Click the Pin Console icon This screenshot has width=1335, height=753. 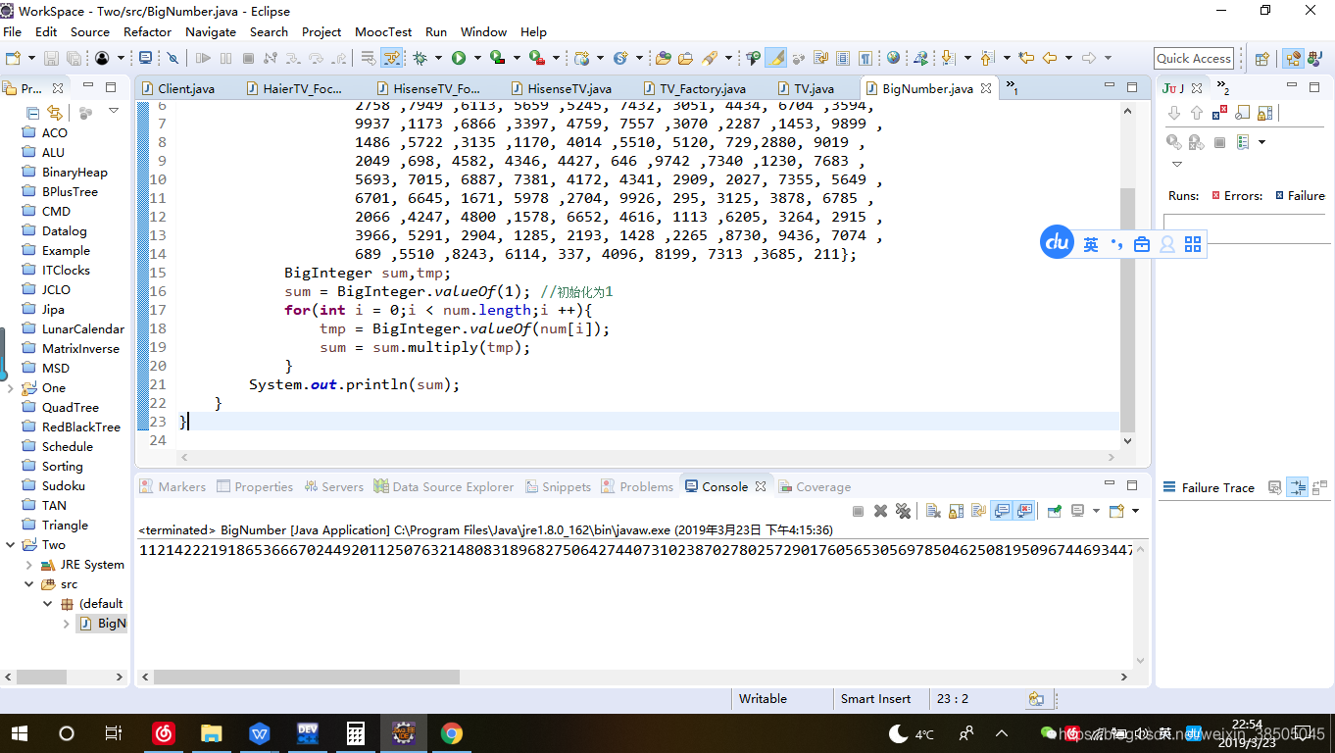coord(1055,511)
